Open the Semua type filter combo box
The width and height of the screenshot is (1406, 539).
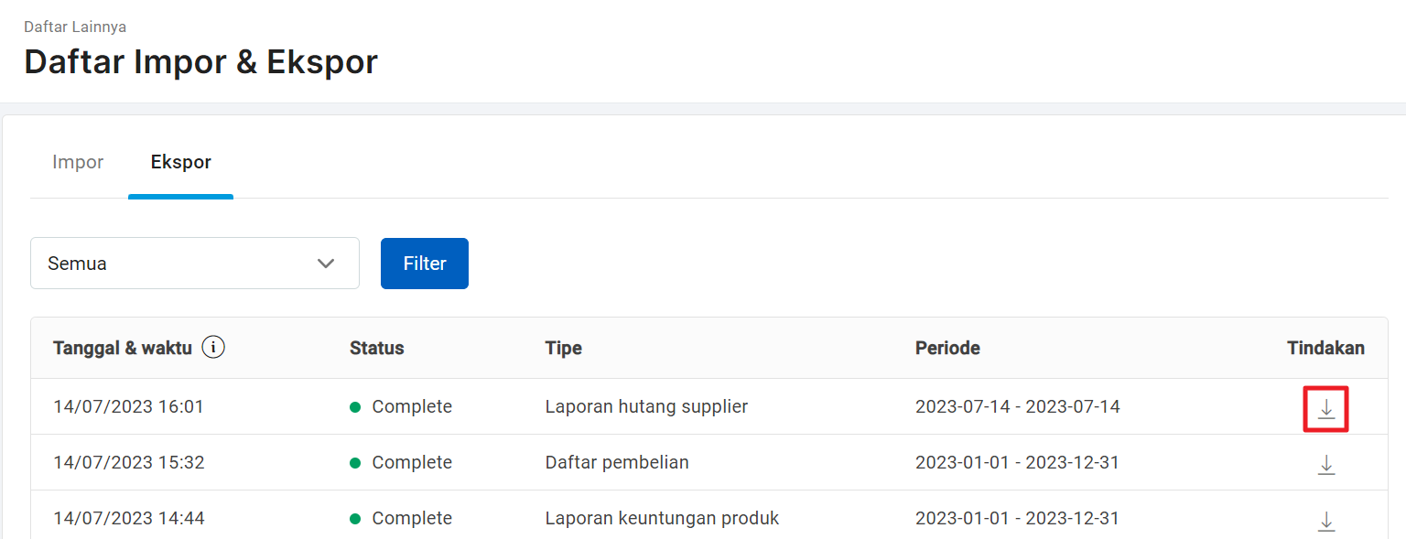(x=195, y=264)
